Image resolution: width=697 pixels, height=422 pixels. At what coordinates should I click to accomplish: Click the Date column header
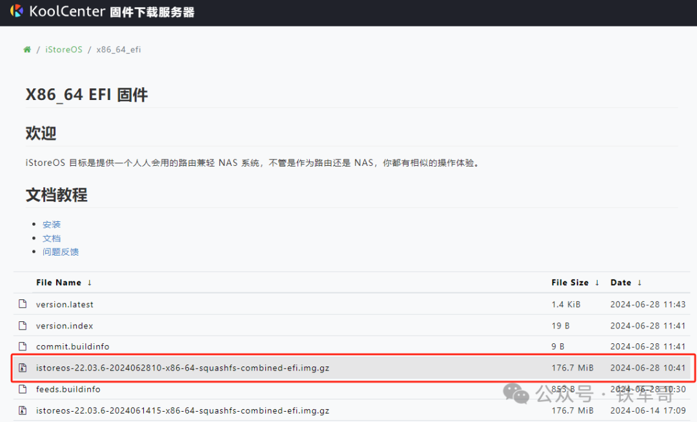(621, 283)
